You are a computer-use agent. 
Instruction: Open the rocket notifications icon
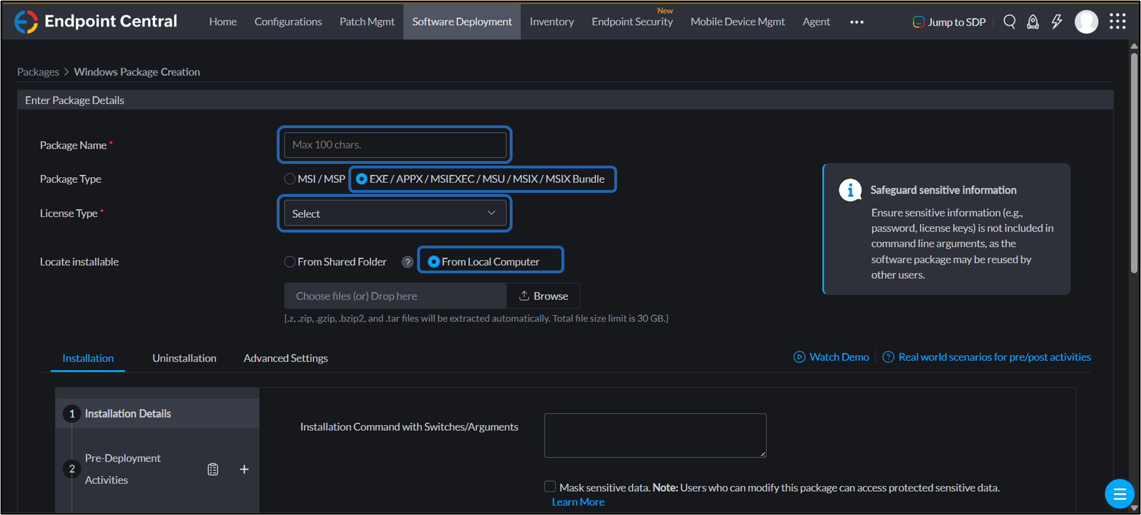(x=1033, y=22)
